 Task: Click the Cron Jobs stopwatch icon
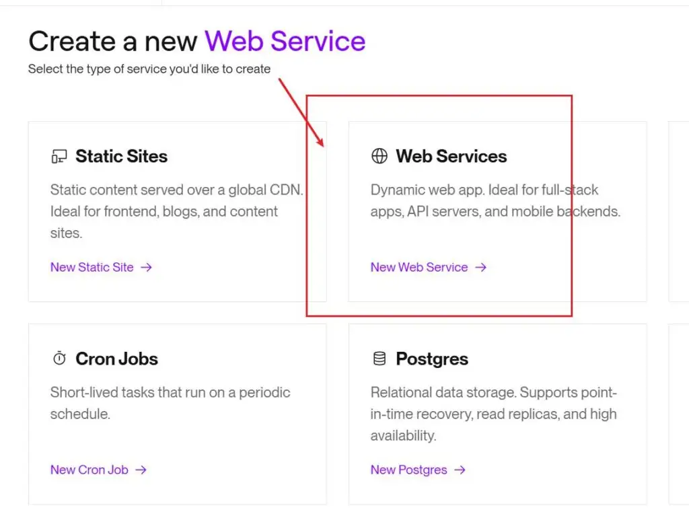coord(59,359)
